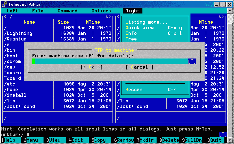The width and height of the screenshot is (234, 144).
Task: Click the Telnet window title bar icon
Action: pos(4,4)
